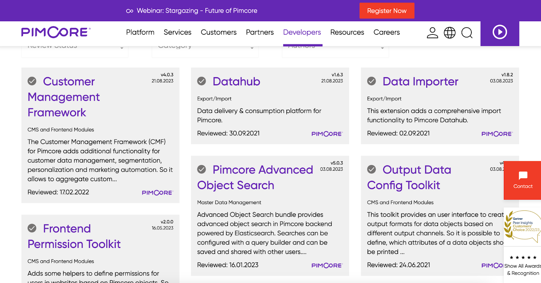Open the user account icon

tap(432, 33)
